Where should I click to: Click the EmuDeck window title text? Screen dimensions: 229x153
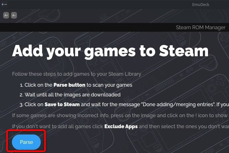point(200,4)
